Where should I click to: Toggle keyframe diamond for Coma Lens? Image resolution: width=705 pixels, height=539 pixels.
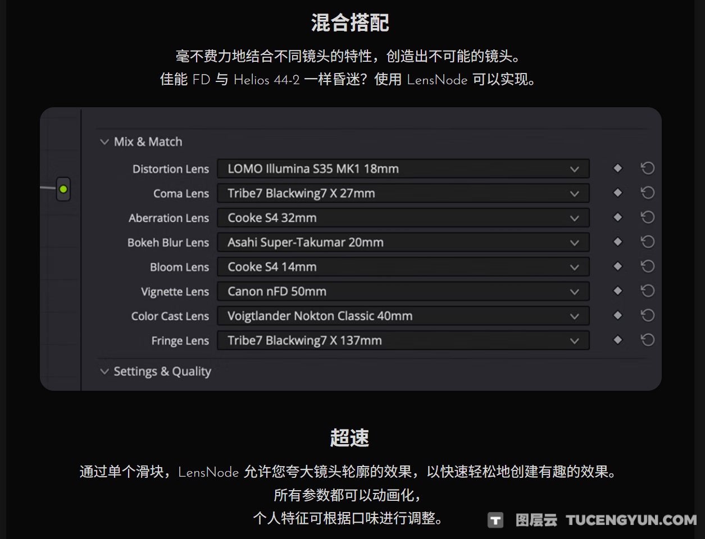tap(617, 193)
